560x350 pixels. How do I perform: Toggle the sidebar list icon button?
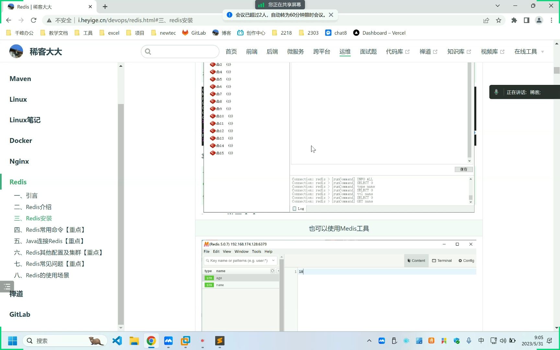7,286
